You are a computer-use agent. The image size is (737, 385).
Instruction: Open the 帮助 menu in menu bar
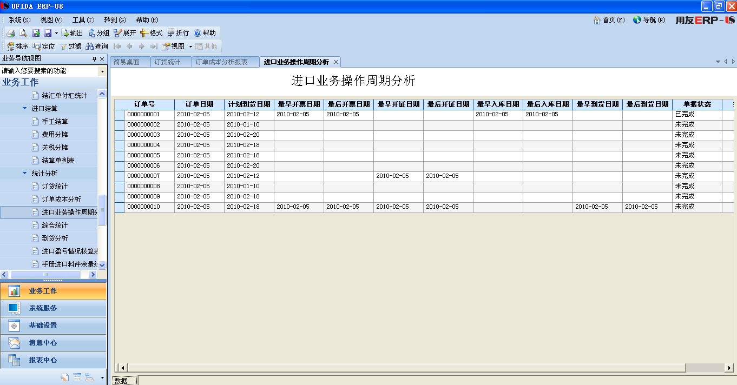147,20
